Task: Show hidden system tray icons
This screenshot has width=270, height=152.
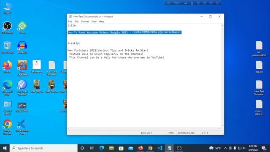Action: [225, 148]
